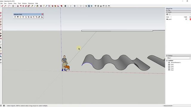Viewport: 191px width, 107px height.
Task: Open the Camera menu
Action: [10, 3]
